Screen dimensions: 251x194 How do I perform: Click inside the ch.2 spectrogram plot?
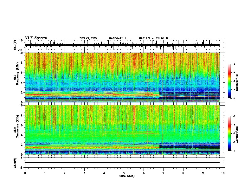coord(122,130)
